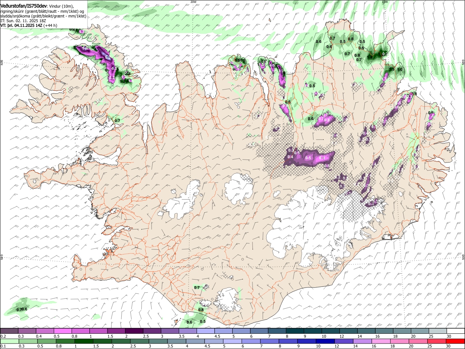
Task: Select the pale grey 25–30 upper legend swatch
Action: 438,331
